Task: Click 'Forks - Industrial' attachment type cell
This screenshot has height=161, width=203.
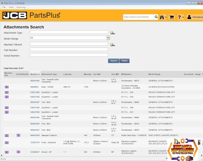Action: pyautogui.click(x=49, y=142)
